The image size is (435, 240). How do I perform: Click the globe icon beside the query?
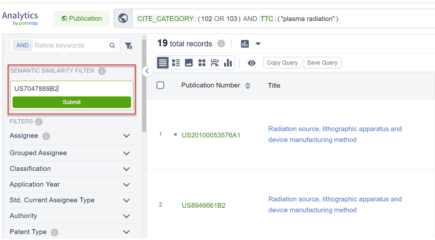click(x=123, y=19)
